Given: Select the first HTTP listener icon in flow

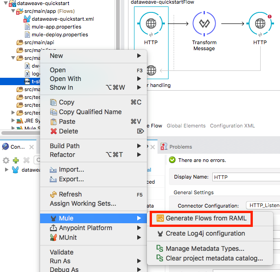Looking at the screenshot, I should 151,23.
